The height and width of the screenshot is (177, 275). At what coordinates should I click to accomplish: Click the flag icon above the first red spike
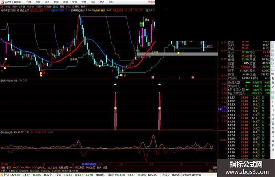point(116,85)
